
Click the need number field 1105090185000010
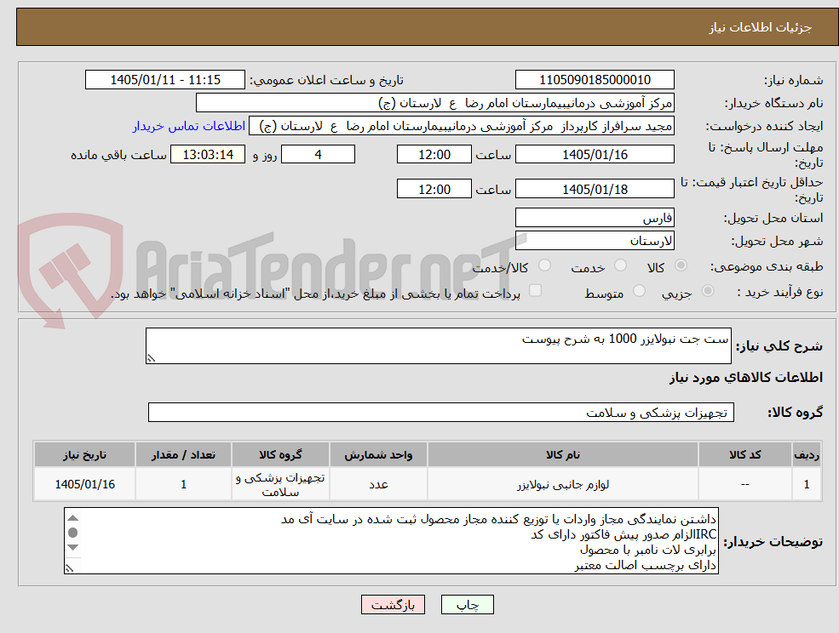(595, 80)
